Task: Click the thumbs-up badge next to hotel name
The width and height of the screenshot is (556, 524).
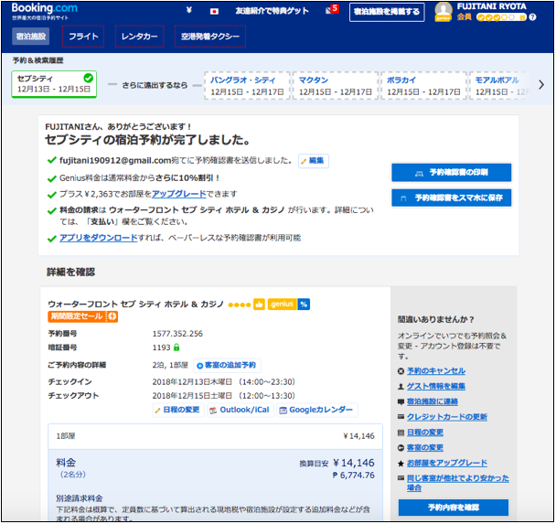Action: point(259,305)
